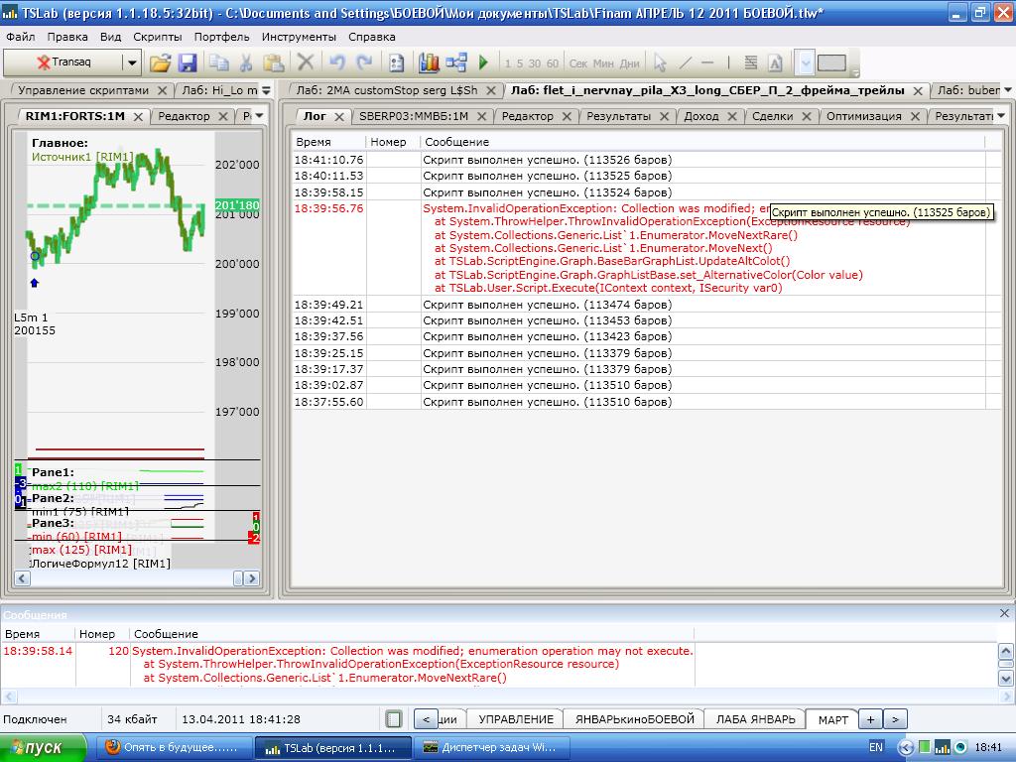Open the Скрипты menu
This screenshot has height=762, width=1016.
pyautogui.click(x=157, y=37)
